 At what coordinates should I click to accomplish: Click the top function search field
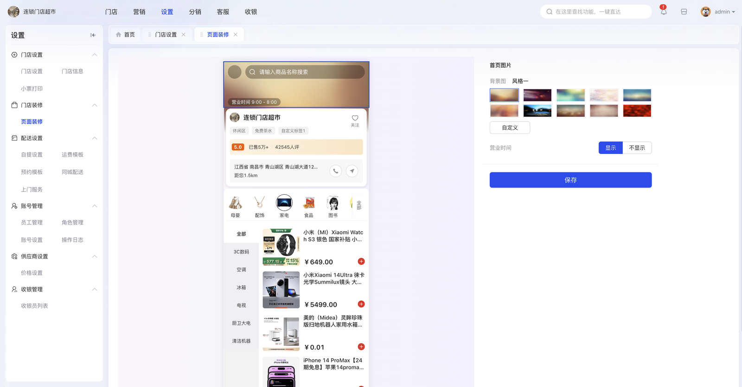tap(596, 12)
